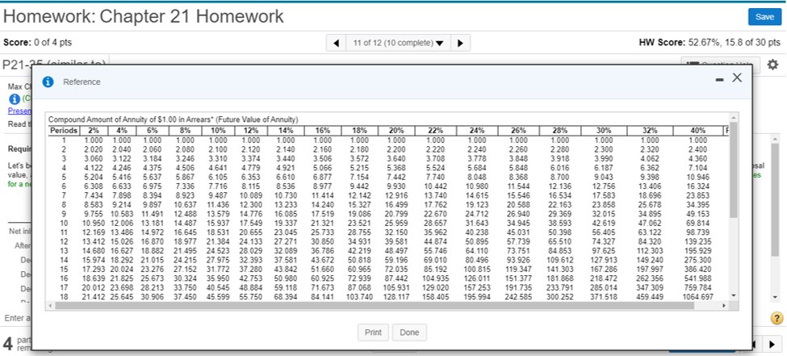Minimize the Reference dialog
The height and width of the screenshot is (356, 787).
(722, 79)
